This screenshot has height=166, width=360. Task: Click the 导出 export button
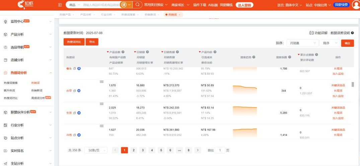pyautogui.click(x=92, y=42)
